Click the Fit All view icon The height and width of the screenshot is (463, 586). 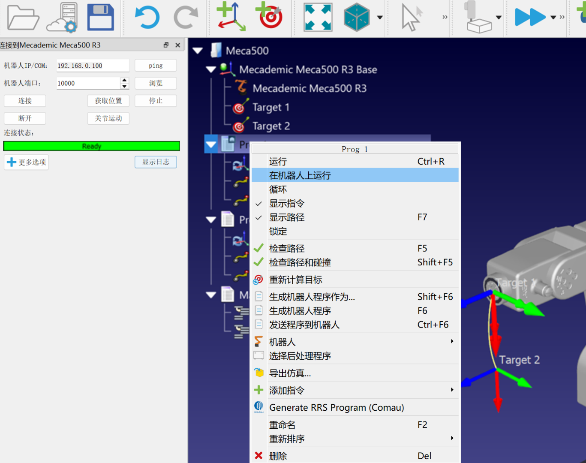[318, 18]
